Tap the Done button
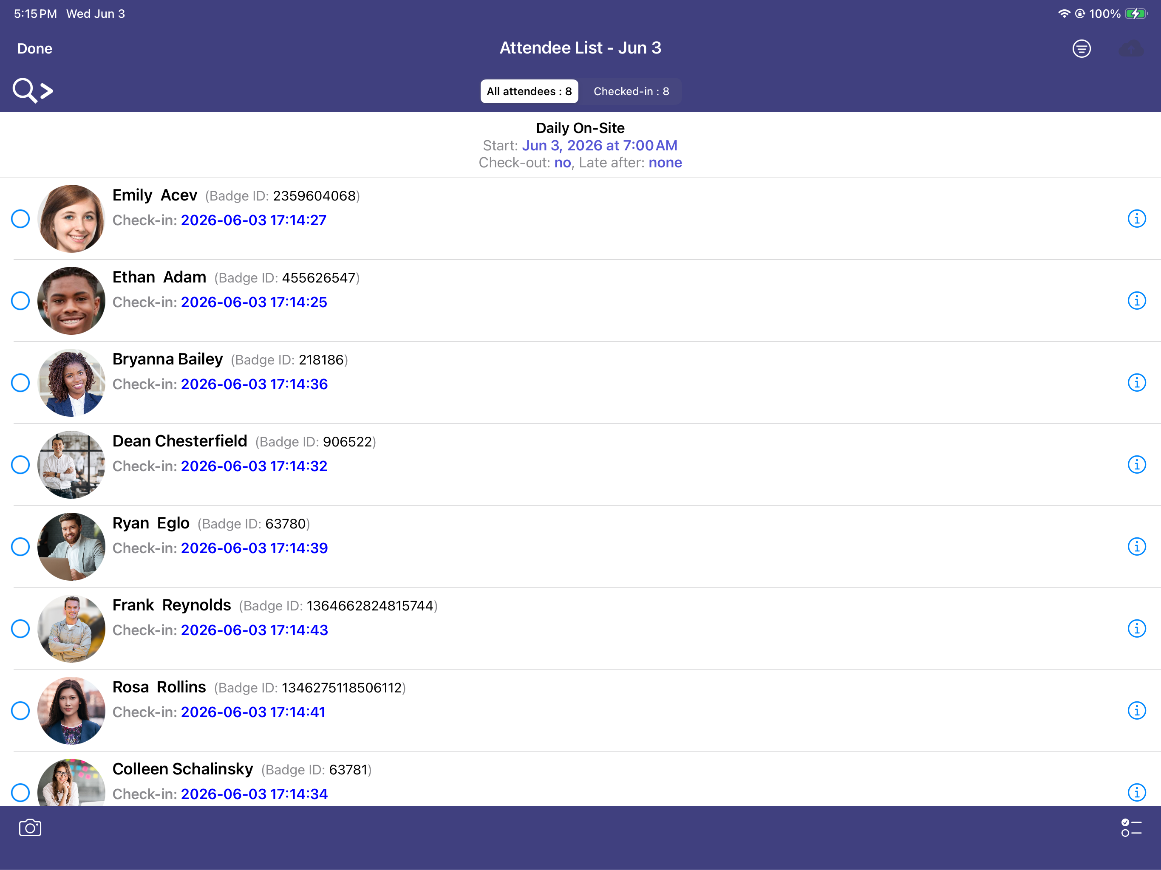The height and width of the screenshot is (870, 1161). 35,49
